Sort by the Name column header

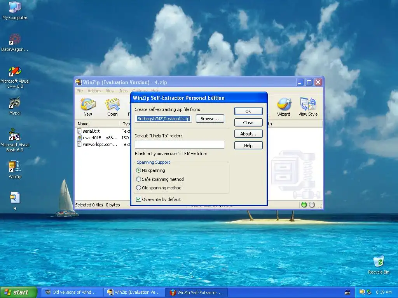pyautogui.click(x=97, y=124)
